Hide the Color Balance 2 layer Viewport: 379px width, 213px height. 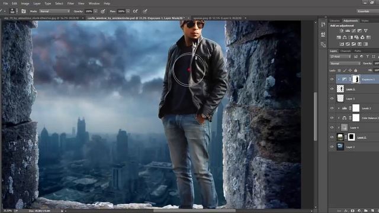click(x=332, y=118)
